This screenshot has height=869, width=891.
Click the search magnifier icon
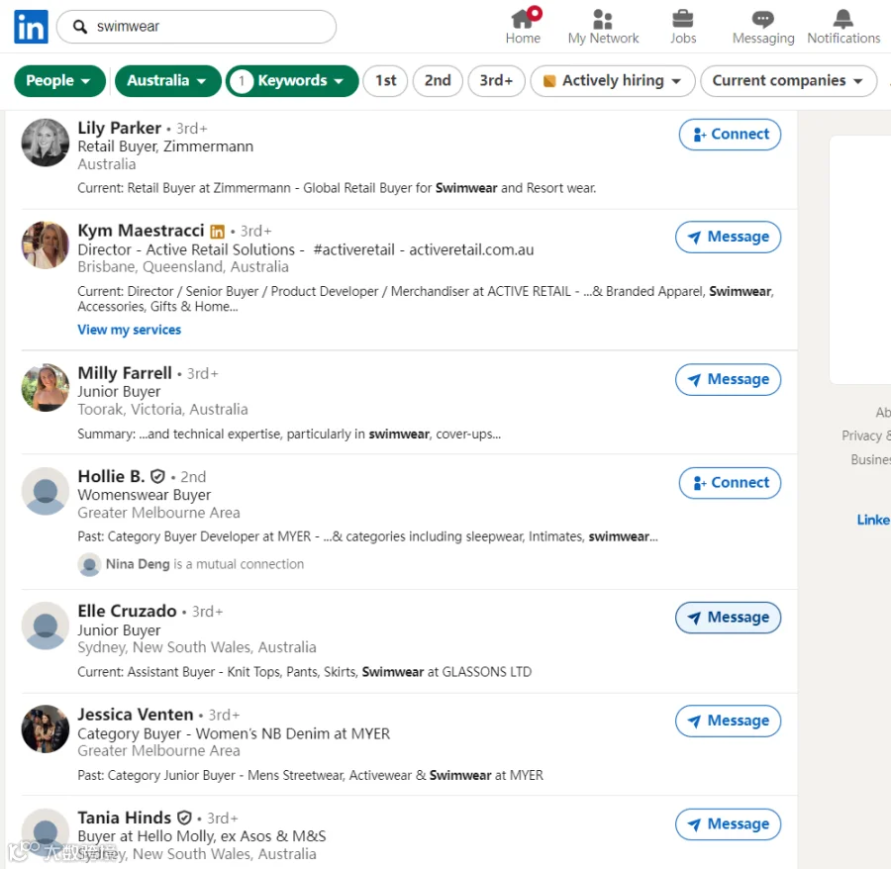pos(80,27)
